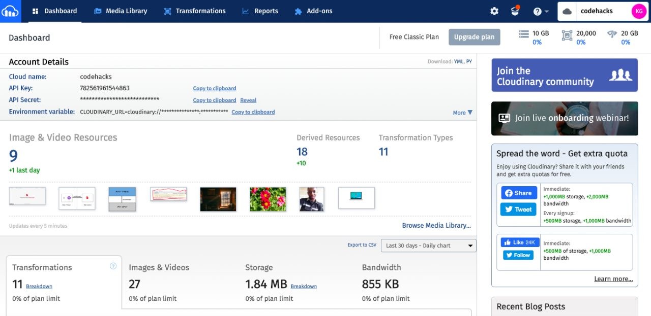Image resolution: width=651 pixels, height=316 pixels.
Task: Open the notifications box icon
Action: click(x=515, y=11)
